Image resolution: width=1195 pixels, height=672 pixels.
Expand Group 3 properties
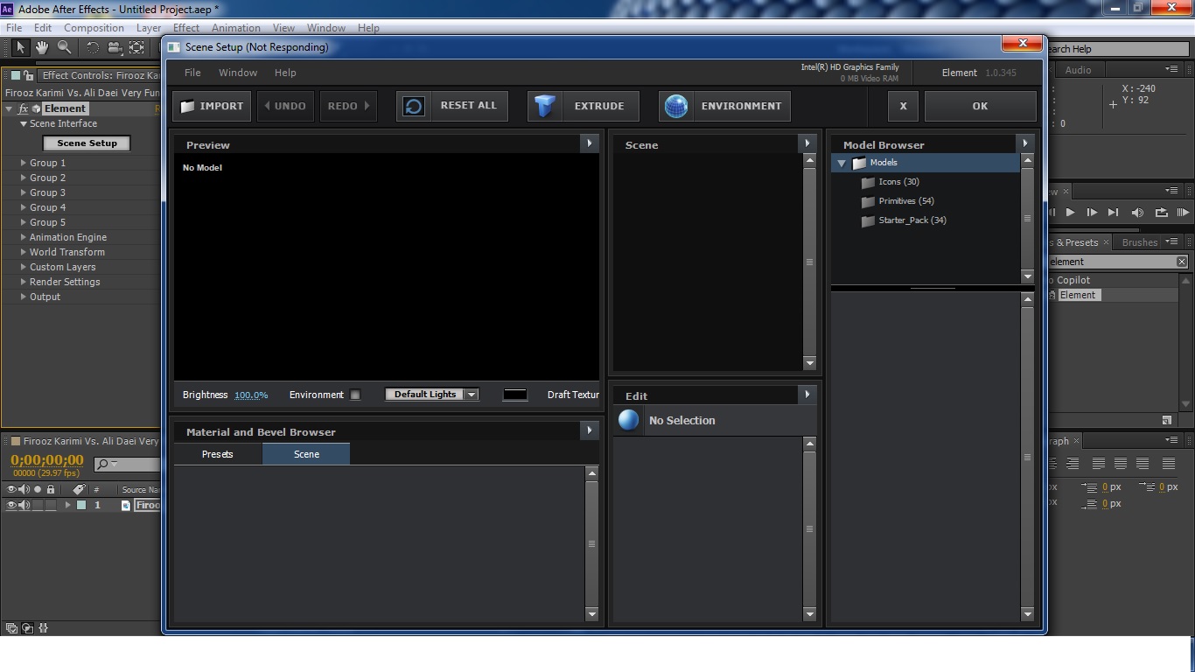pyautogui.click(x=24, y=192)
